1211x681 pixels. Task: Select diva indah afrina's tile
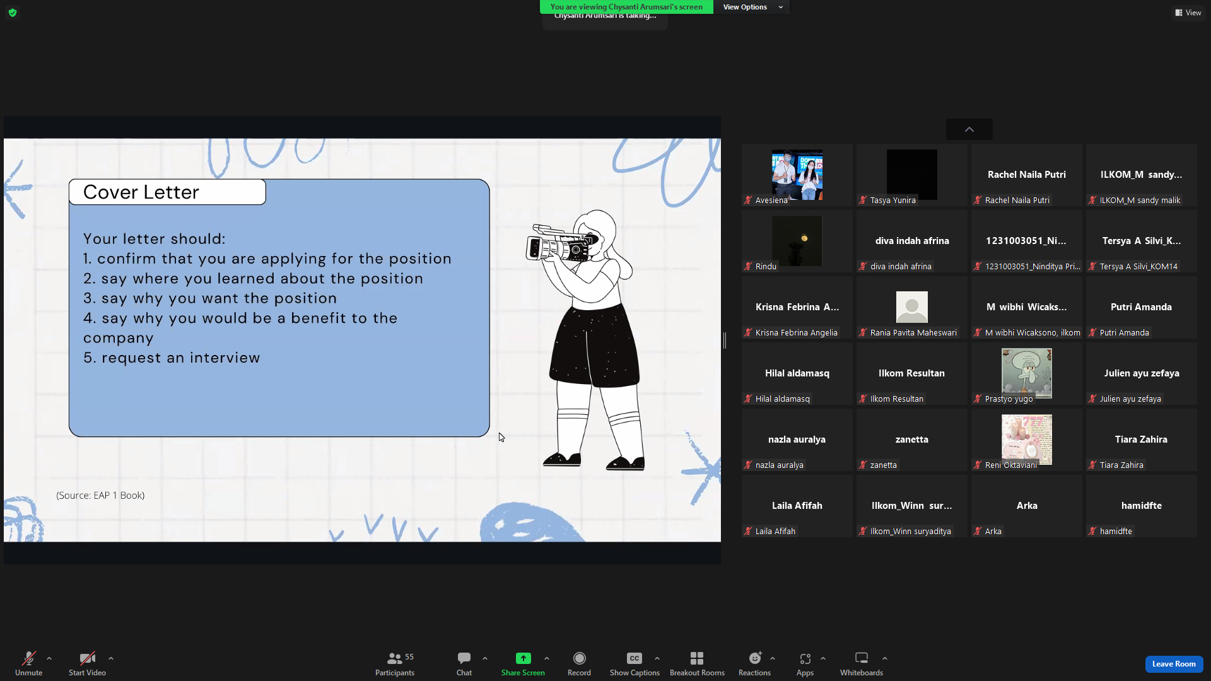[x=912, y=241]
